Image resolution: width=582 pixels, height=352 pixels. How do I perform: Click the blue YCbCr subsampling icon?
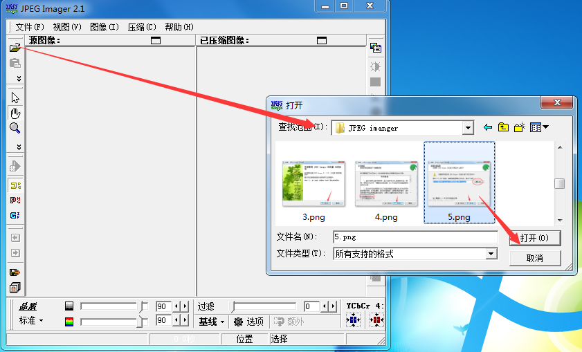coord(353,319)
